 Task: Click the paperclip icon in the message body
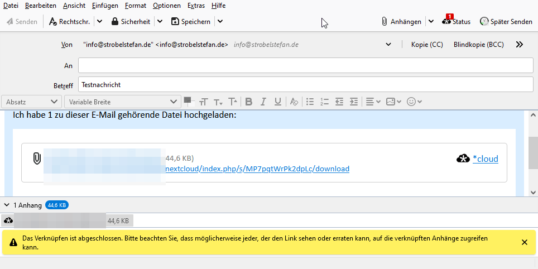(x=37, y=158)
